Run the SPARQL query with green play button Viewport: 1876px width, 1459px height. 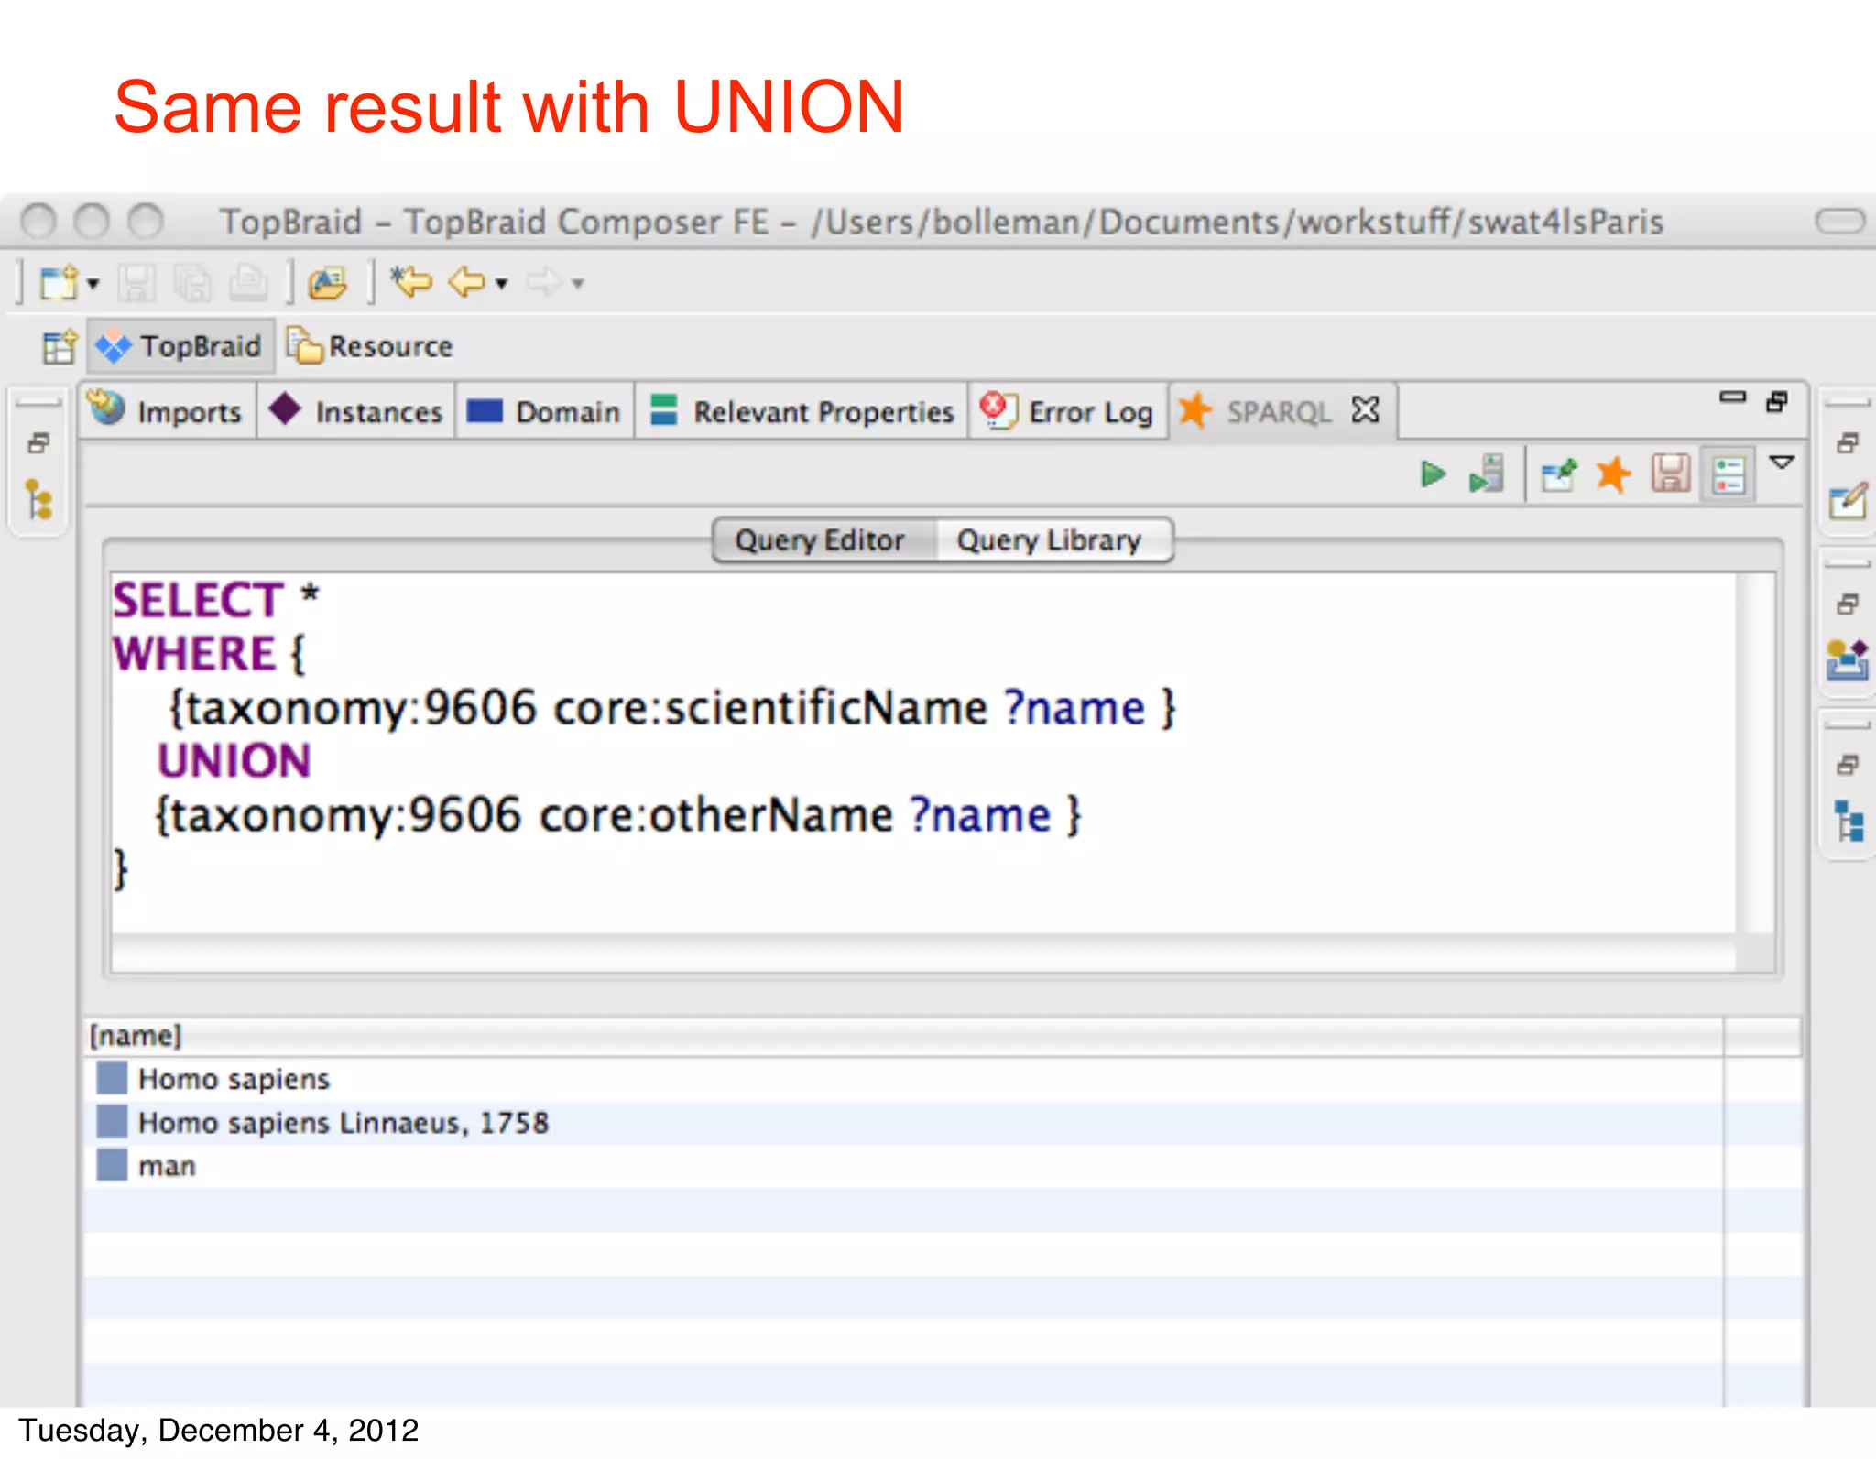(x=1433, y=474)
